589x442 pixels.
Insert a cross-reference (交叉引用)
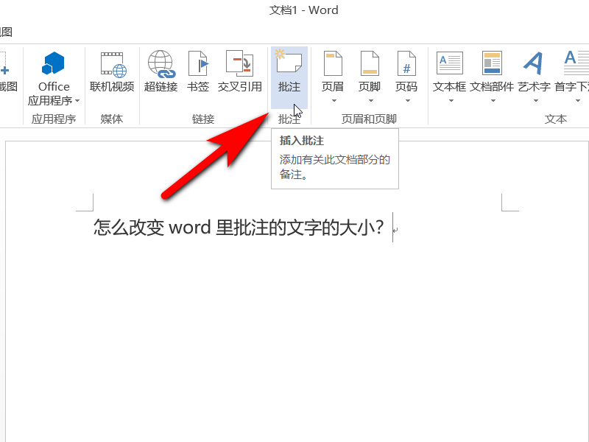pyautogui.click(x=240, y=71)
